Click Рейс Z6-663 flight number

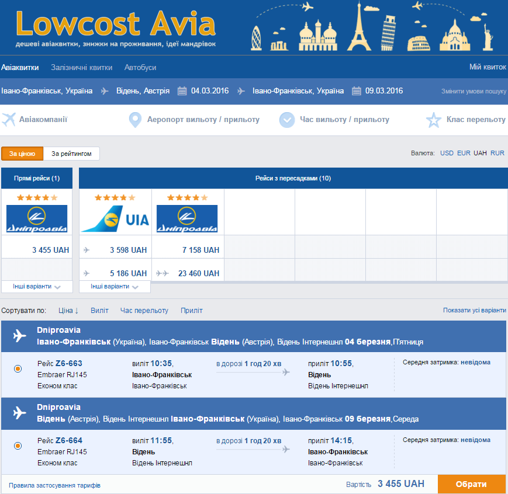[x=60, y=364]
